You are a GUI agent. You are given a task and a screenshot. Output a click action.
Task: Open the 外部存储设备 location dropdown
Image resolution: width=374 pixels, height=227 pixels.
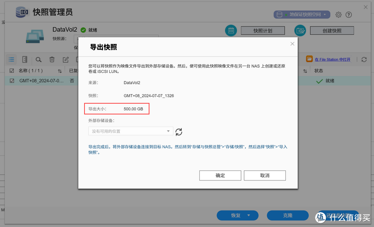click(131, 131)
